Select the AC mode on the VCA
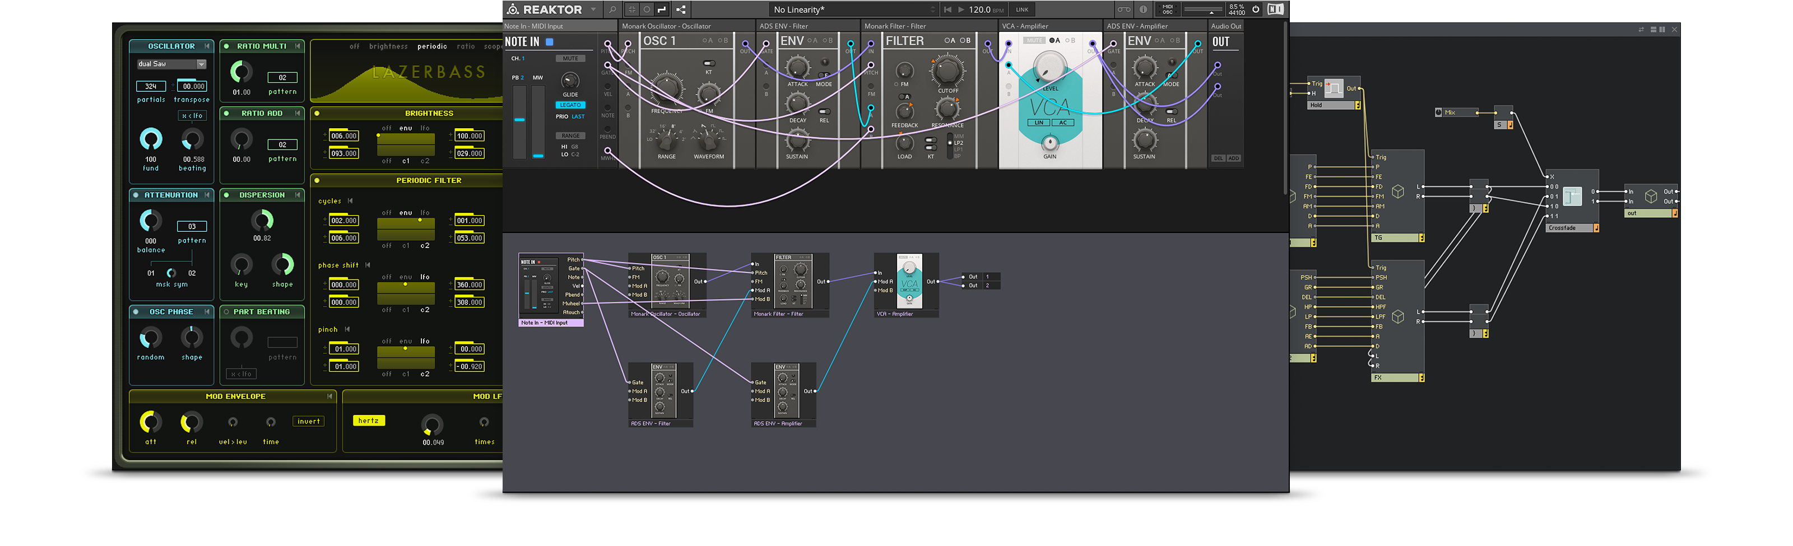The height and width of the screenshot is (546, 1793). click(1062, 123)
